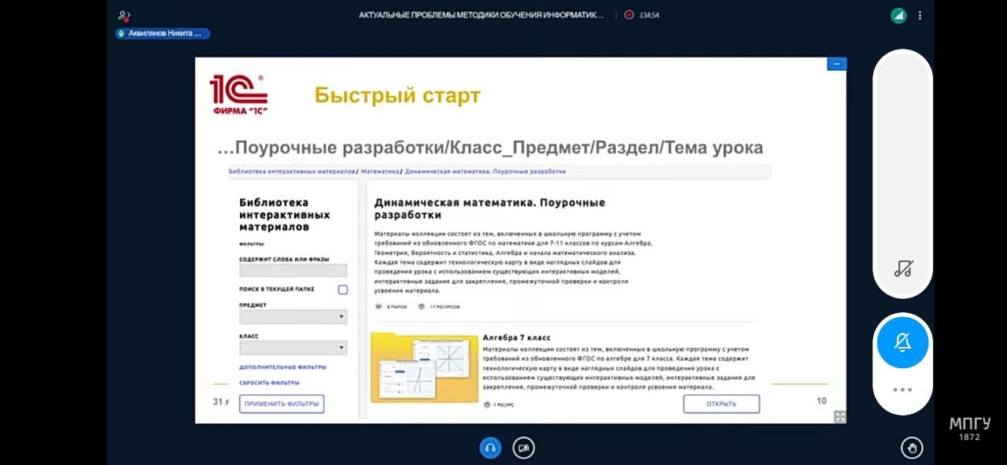
Task: Open the 'Предмет' dropdown
Action: coord(293,316)
